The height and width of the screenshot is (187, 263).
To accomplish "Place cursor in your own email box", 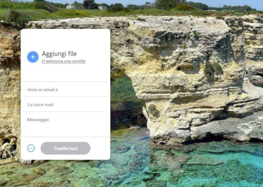I will point(65,105).
